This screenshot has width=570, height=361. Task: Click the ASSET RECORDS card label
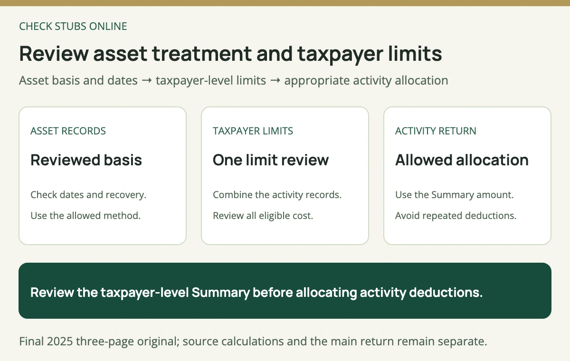coord(68,131)
